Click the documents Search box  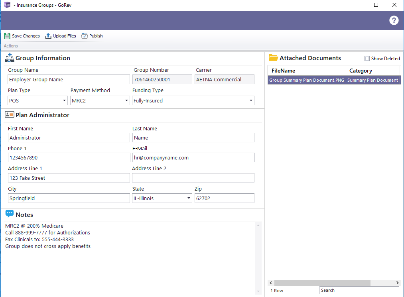click(359, 290)
